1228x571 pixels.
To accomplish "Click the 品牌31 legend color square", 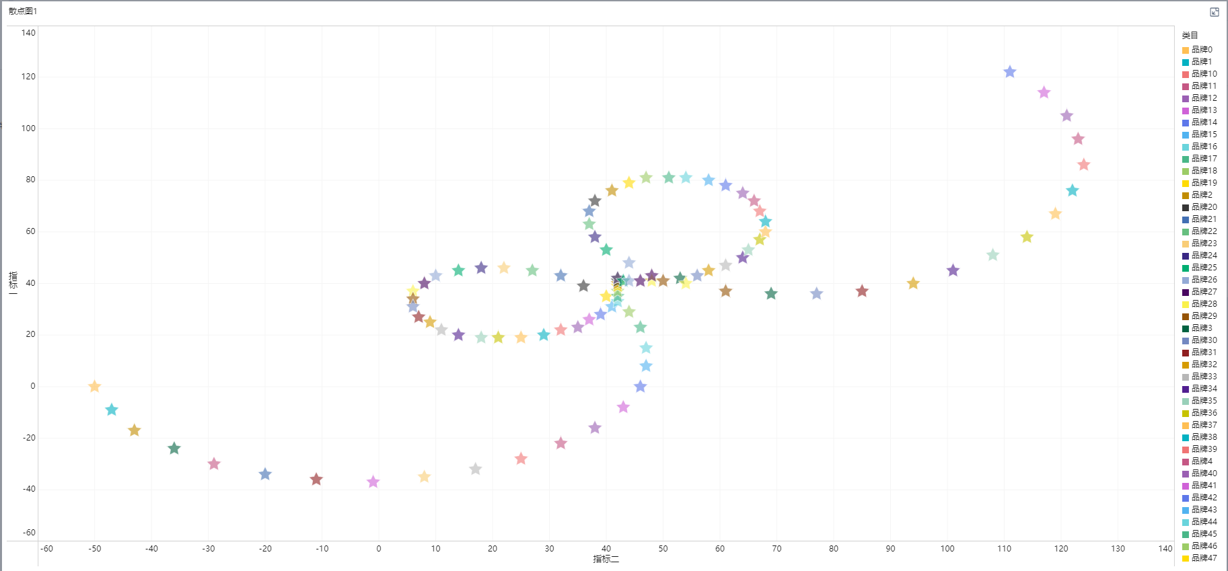I will point(1186,353).
